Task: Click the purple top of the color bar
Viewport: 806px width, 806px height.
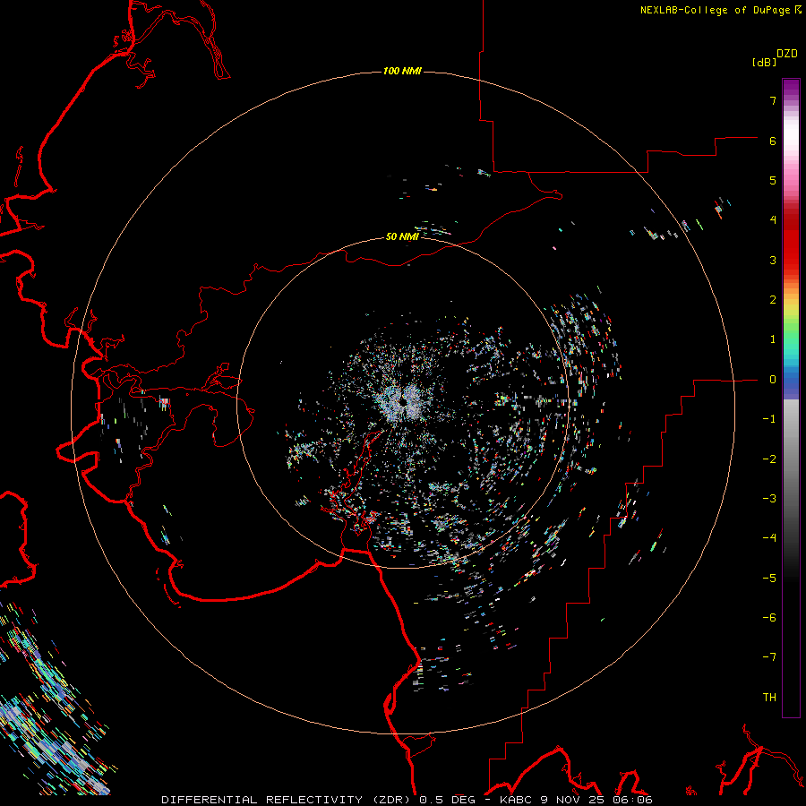Action: point(791,88)
